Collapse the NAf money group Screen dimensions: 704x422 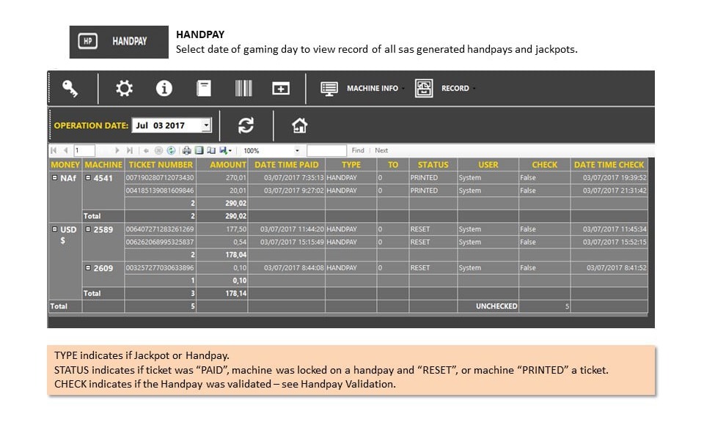pos(54,177)
